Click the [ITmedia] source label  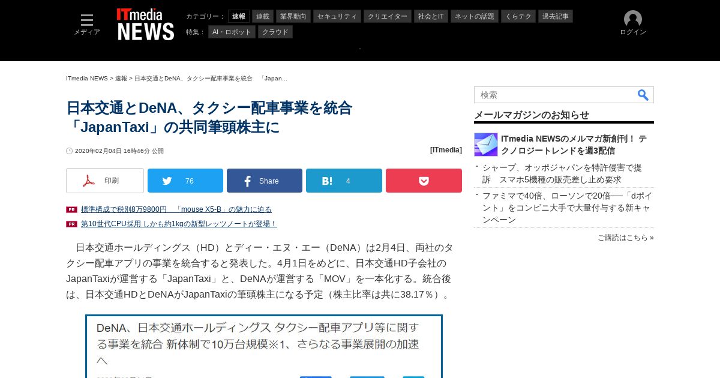pyautogui.click(x=446, y=150)
